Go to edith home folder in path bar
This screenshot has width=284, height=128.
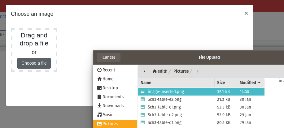(160, 71)
